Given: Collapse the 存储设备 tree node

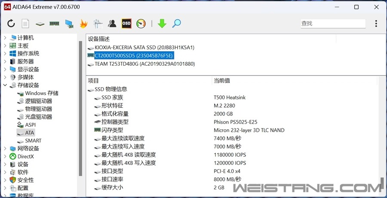Looking at the screenshot, I should coord(5,85).
